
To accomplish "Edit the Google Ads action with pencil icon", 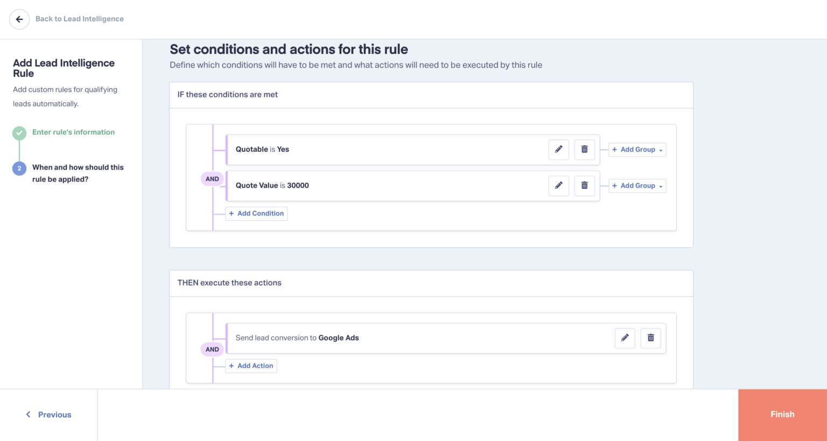I will pos(625,338).
